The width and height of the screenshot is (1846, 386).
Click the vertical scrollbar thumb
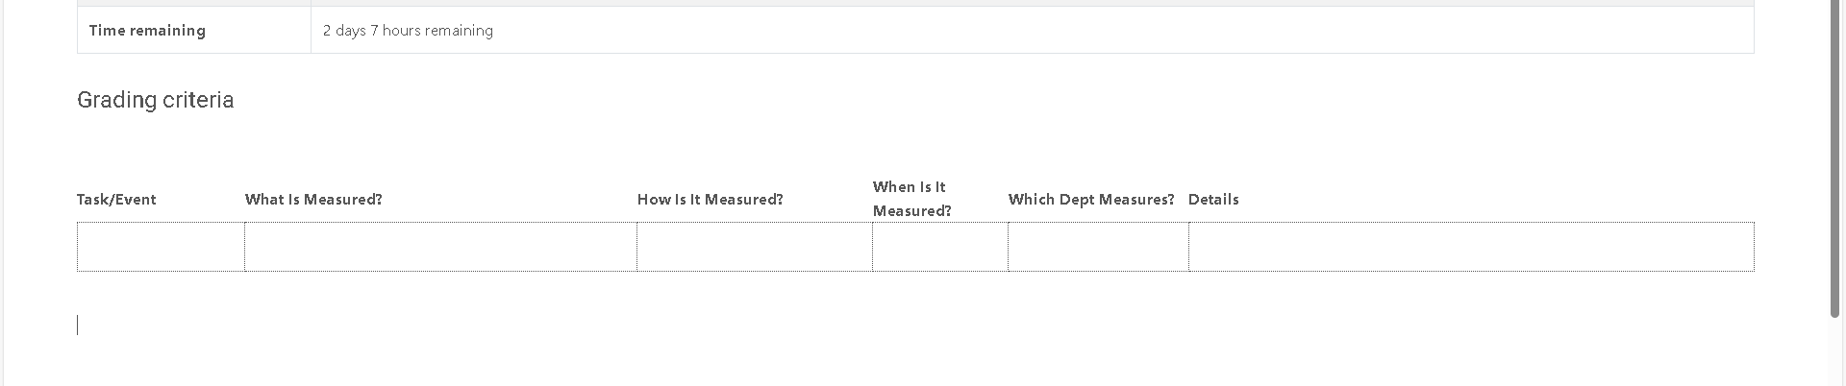point(1835,158)
